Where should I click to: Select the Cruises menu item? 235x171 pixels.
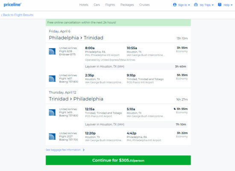[x=144, y=5]
